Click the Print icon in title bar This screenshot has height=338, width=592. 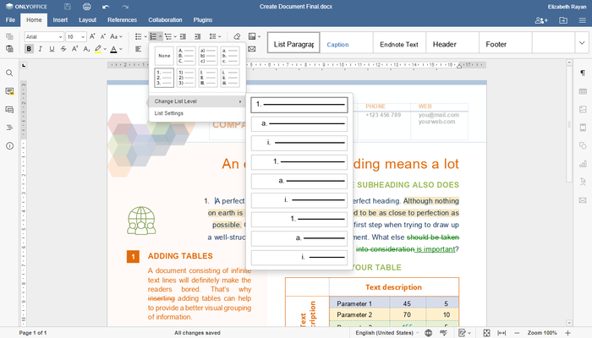point(85,7)
